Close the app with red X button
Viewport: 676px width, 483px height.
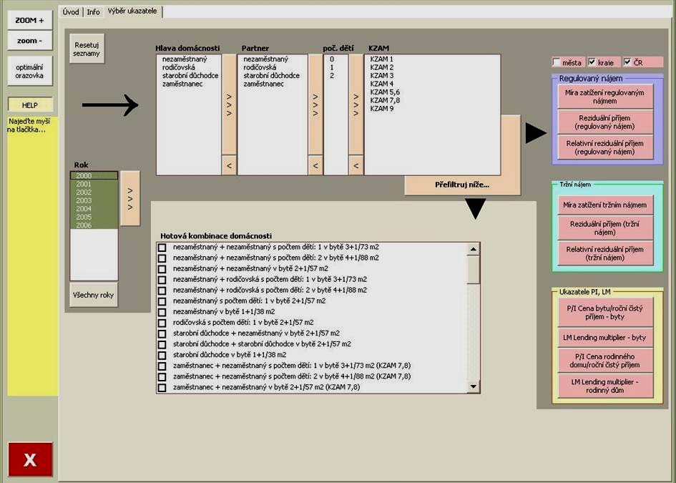click(30, 459)
